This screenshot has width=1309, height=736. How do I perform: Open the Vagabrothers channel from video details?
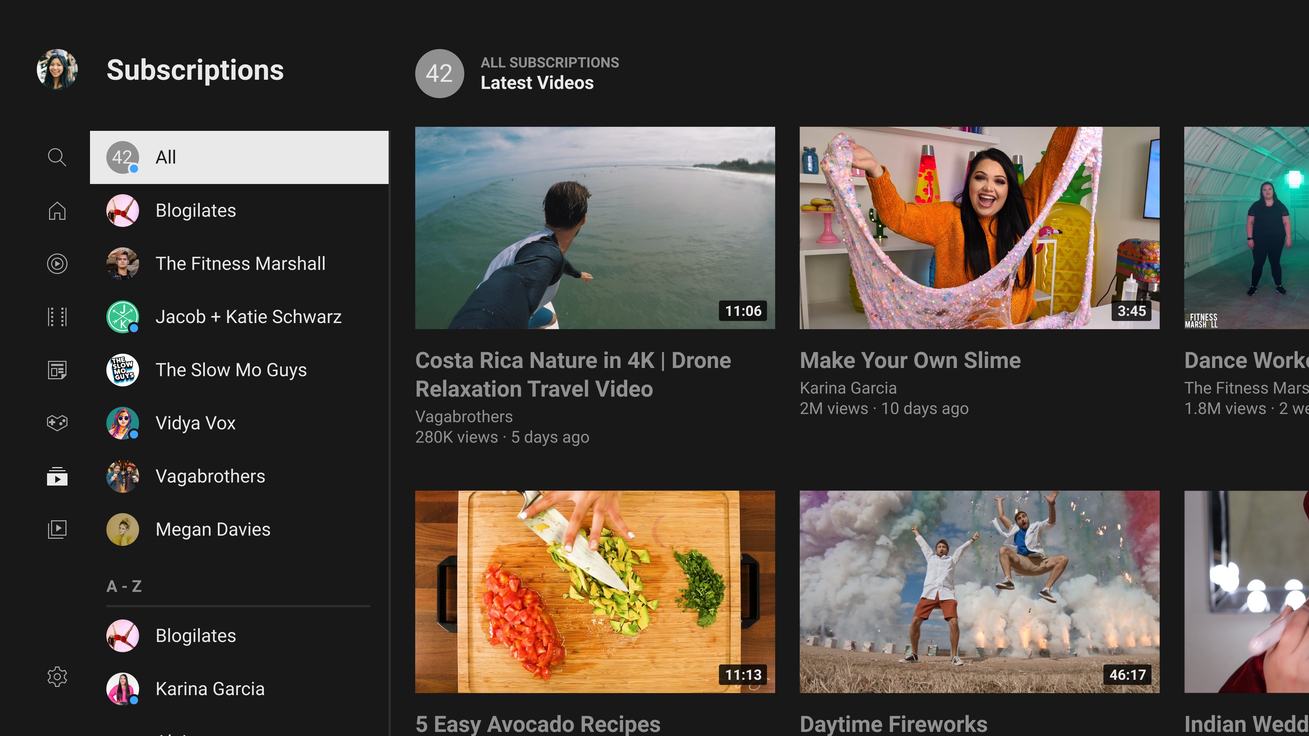click(464, 416)
